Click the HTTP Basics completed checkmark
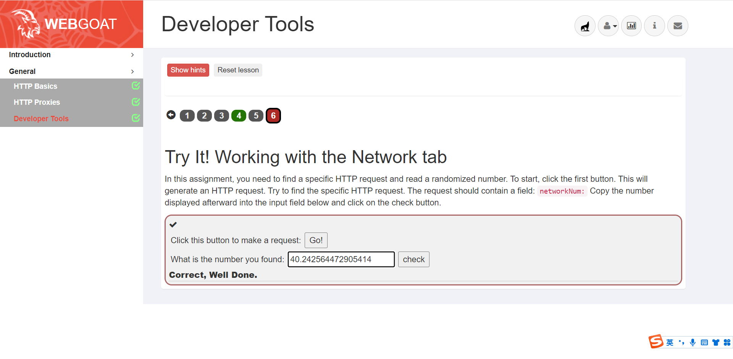 [x=136, y=86]
